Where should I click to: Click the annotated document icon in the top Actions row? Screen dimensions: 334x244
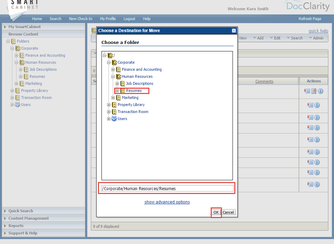click(315, 91)
